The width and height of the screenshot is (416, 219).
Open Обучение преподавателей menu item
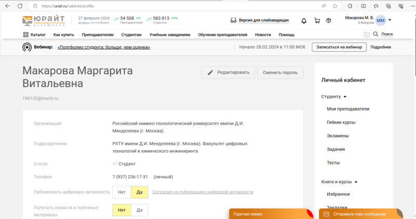pyautogui.click(x=223, y=35)
